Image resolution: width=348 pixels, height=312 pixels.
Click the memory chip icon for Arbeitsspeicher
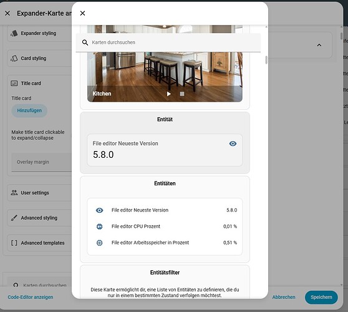99,243
